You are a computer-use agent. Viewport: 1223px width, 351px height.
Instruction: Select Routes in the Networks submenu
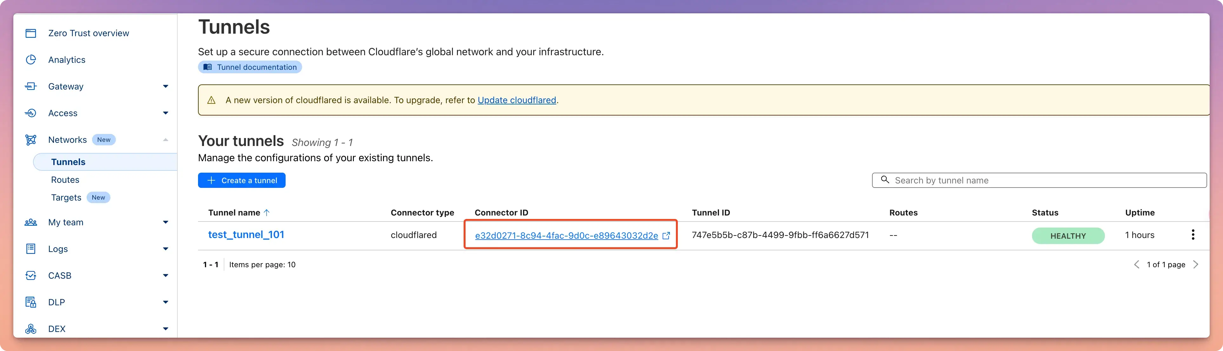point(65,180)
